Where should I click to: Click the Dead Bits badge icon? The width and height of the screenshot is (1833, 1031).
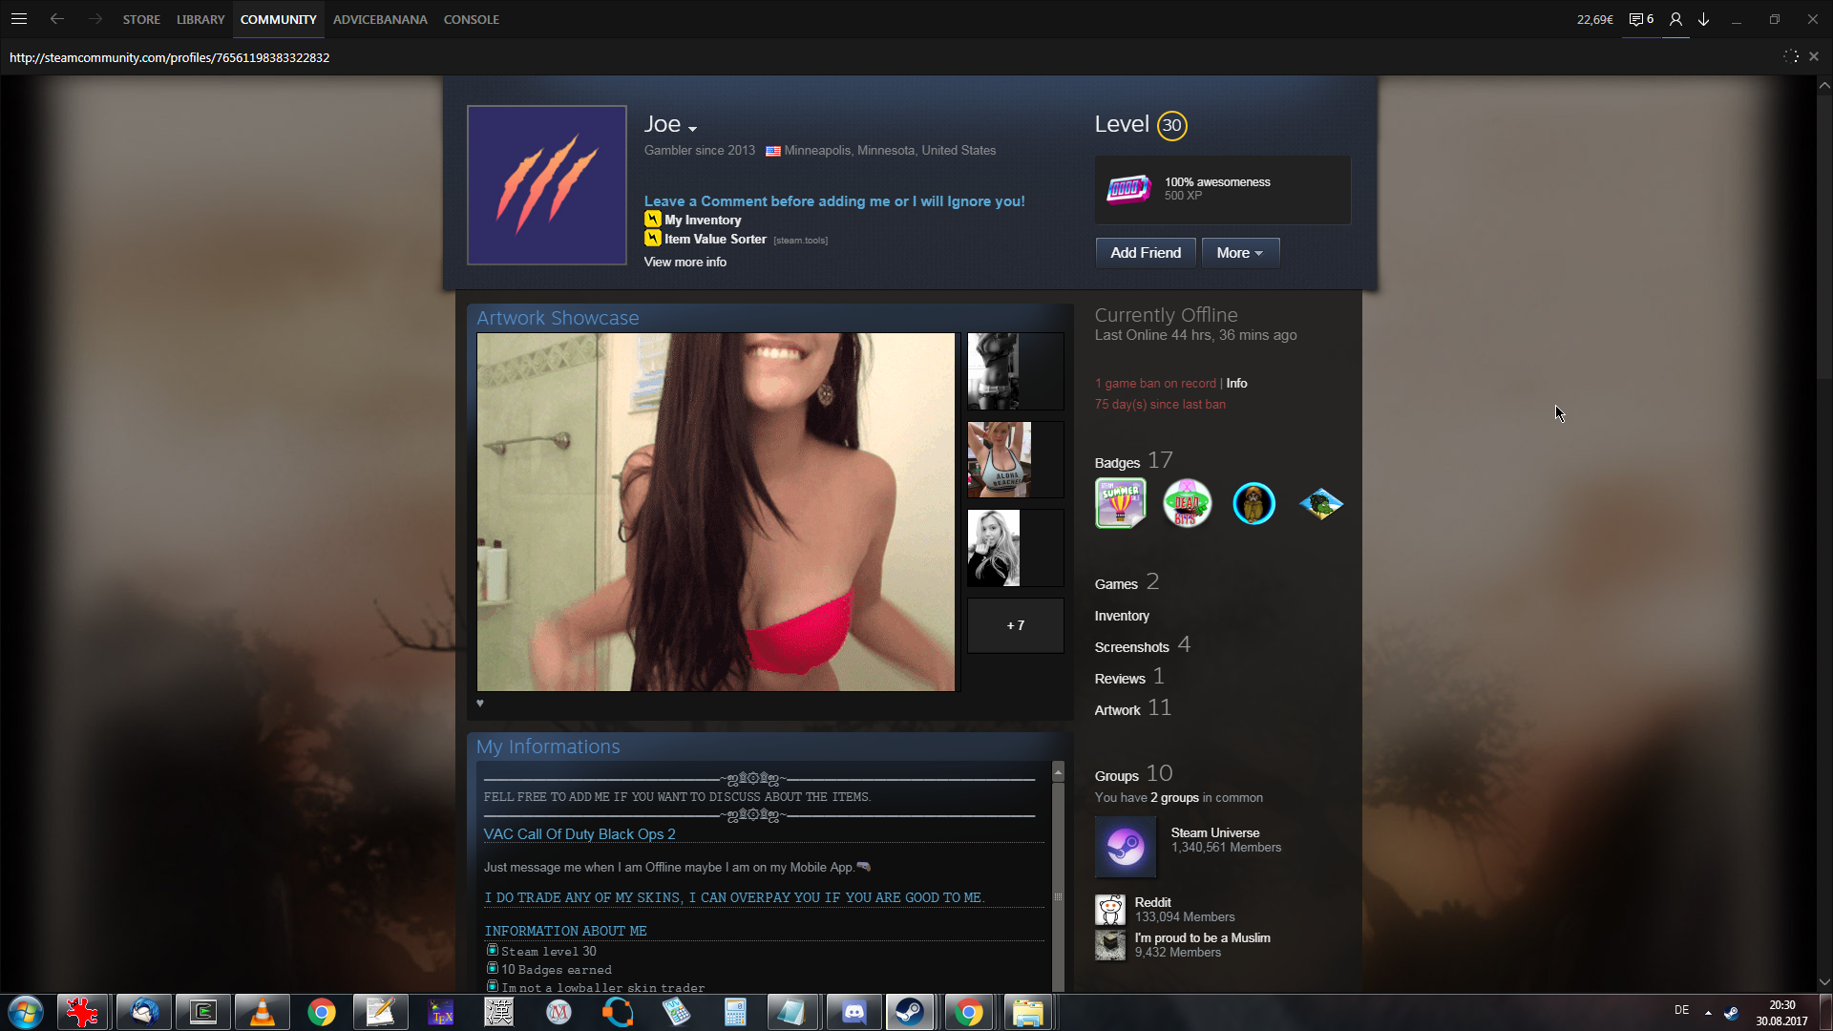(x=1187, y=503)
